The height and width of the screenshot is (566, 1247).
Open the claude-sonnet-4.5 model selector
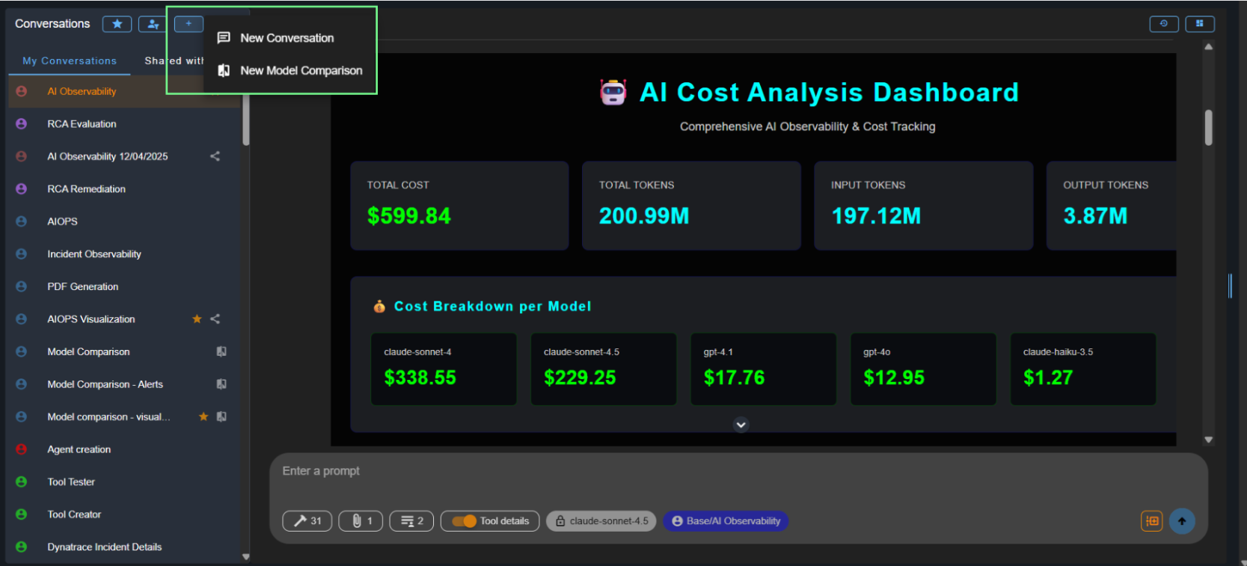(601, 521)
